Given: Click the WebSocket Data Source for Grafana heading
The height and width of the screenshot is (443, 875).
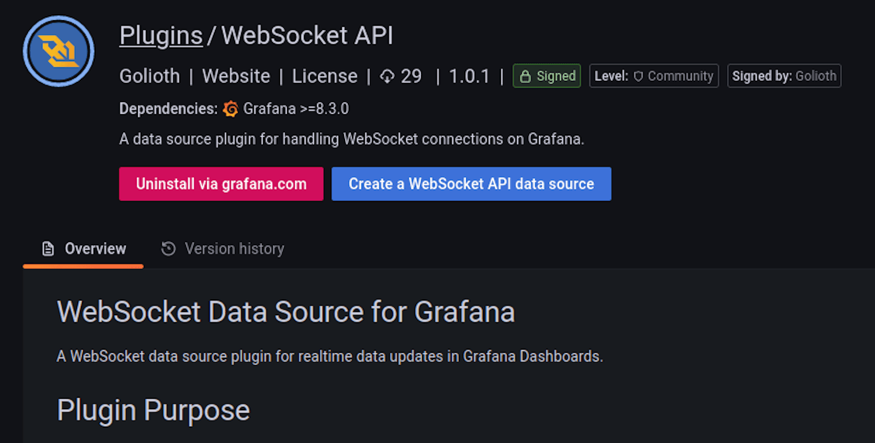Looking at the screenshot, I should click(285, 312).
